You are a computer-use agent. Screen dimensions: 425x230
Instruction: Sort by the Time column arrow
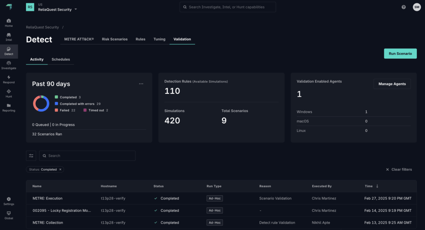(x=377, y=186)
